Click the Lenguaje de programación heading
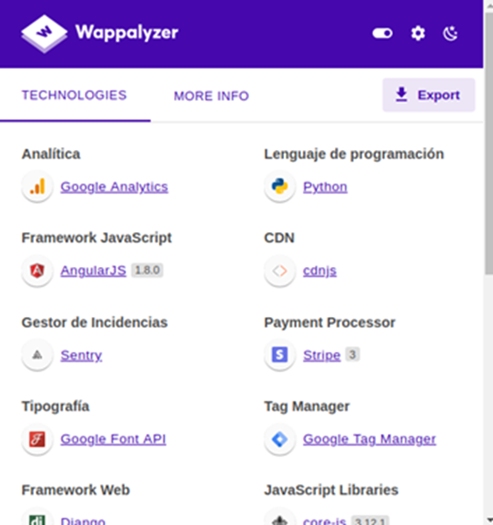The height and width of the screenshot is (525, 493). pos(354,154)
